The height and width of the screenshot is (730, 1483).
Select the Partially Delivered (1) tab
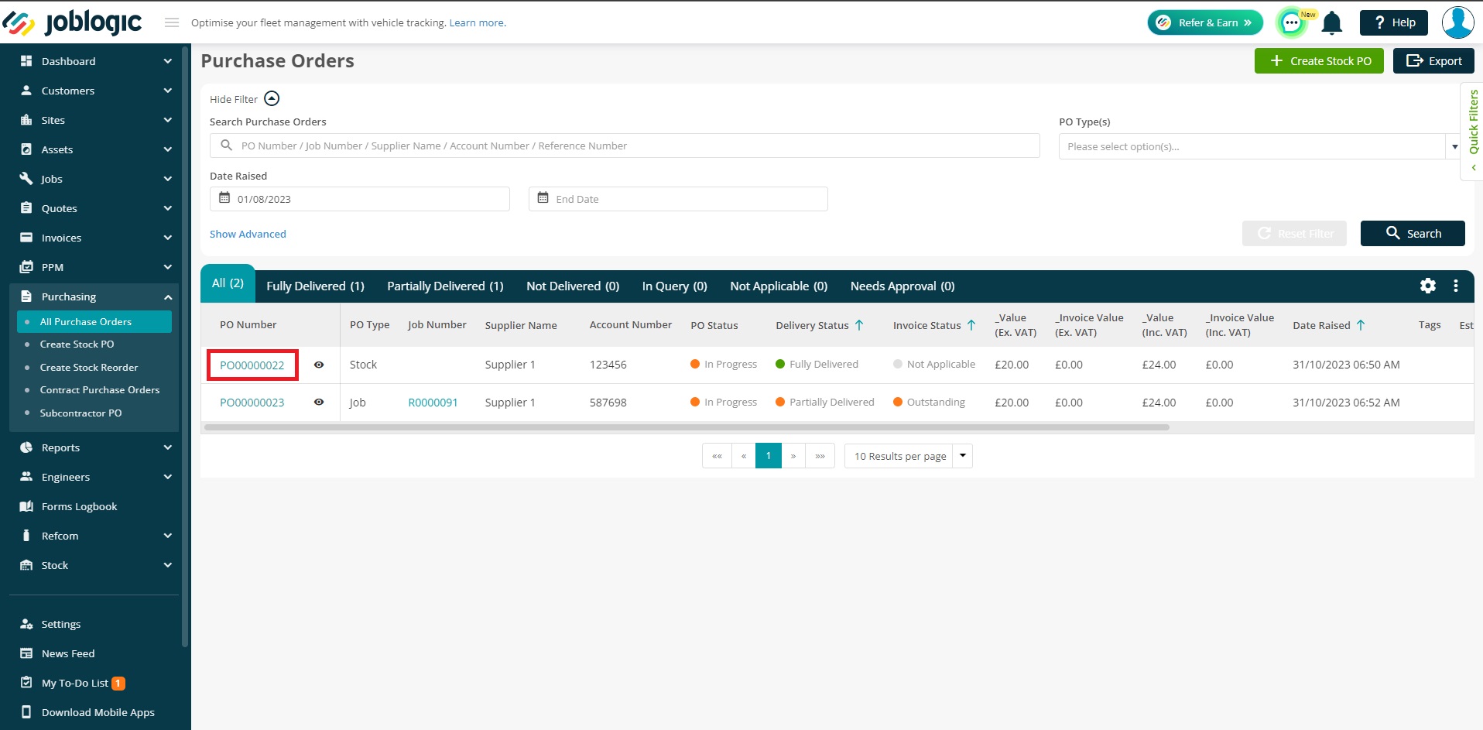point(445,286)
